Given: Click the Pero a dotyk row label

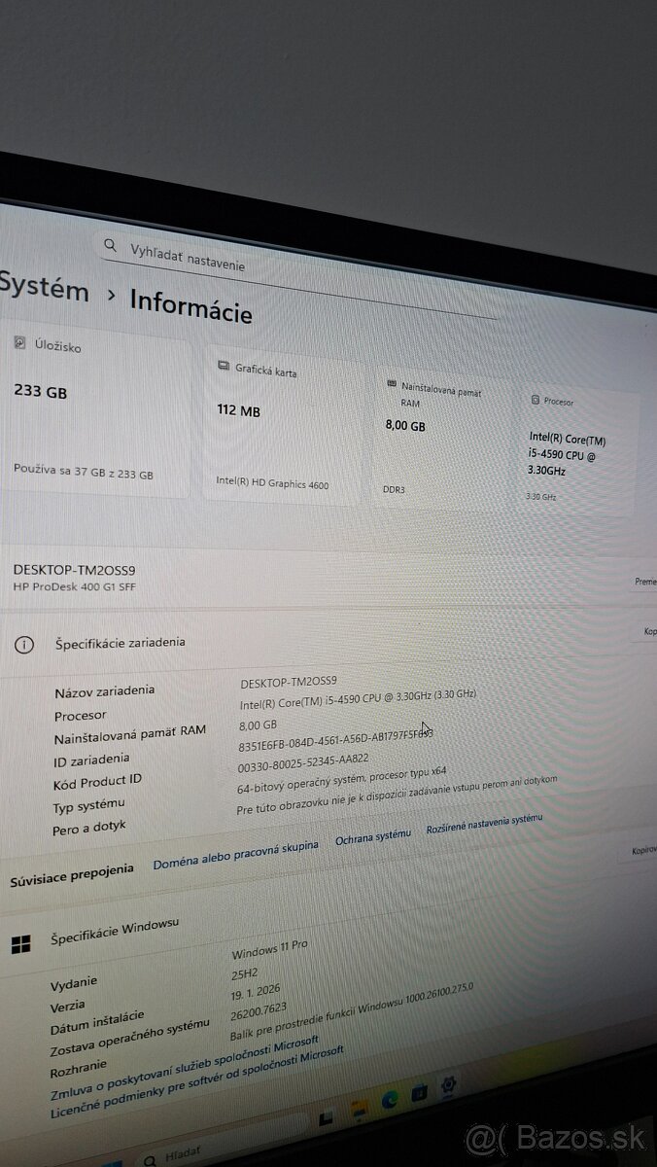Looking at the screenshot, I should 88,828.
